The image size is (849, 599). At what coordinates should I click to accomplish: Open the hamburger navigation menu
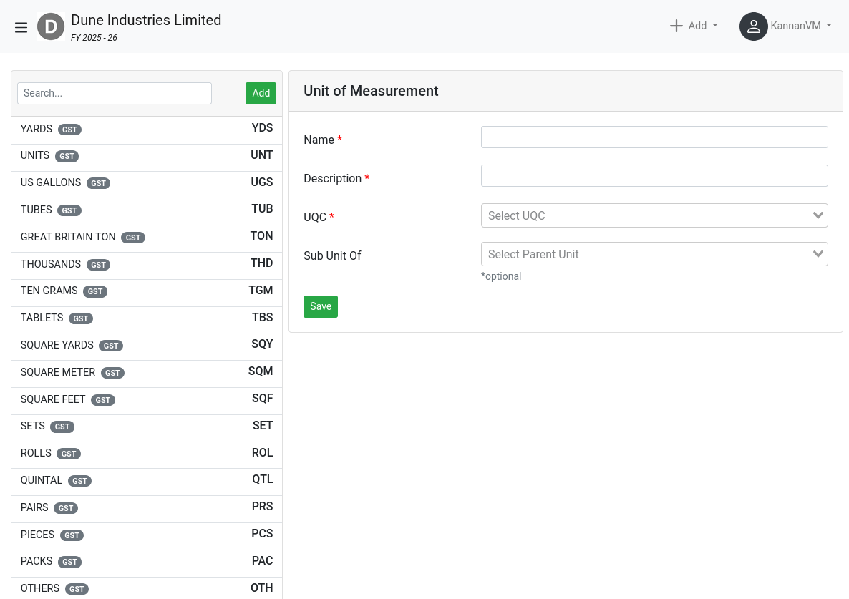pos(21,27)
